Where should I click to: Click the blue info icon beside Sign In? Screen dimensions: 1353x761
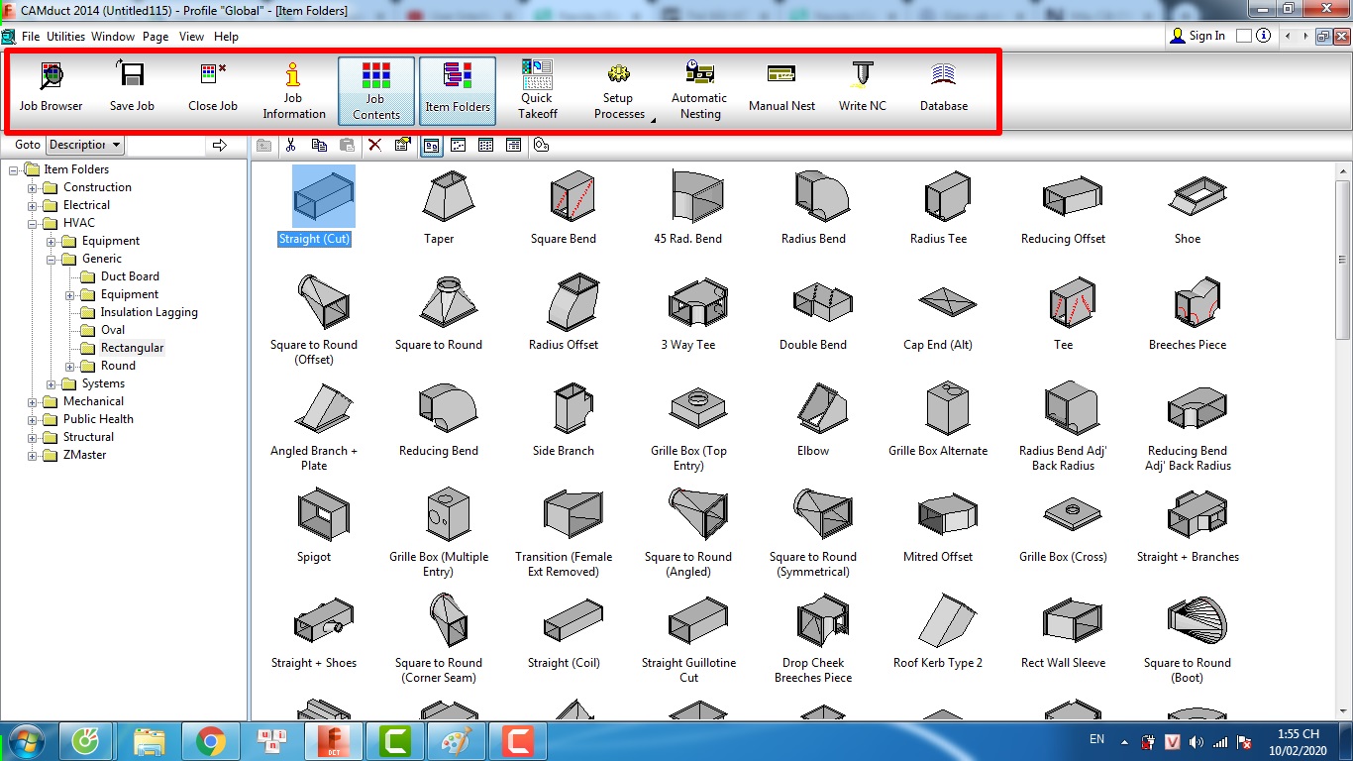pyautogui.click(x=1263, y=36)
